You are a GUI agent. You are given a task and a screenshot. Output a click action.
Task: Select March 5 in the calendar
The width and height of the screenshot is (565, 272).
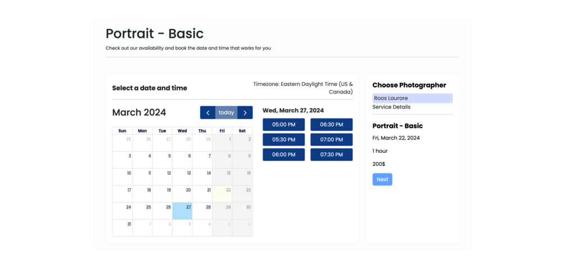[x=162, y=160]
